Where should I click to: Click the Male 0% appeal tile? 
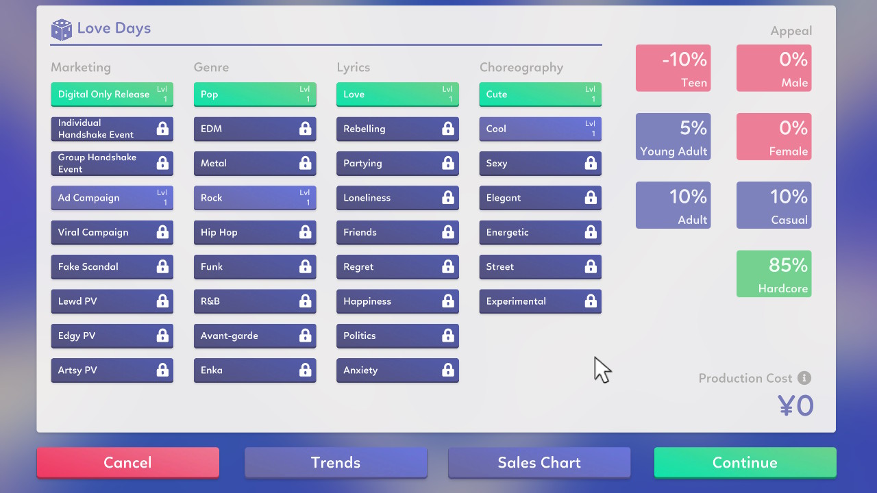pos(774,68)
